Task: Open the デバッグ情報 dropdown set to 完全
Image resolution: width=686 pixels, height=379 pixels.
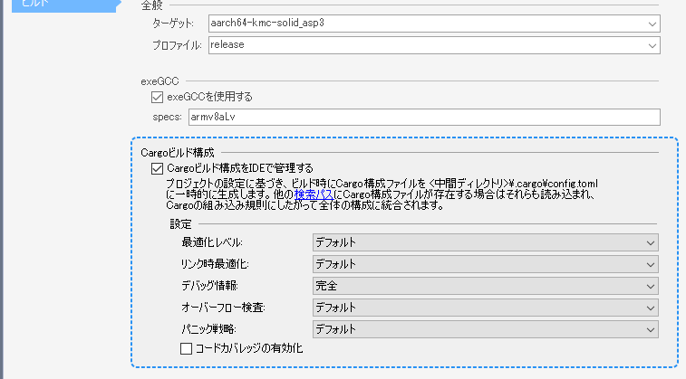Action: [x=484, y=286]
